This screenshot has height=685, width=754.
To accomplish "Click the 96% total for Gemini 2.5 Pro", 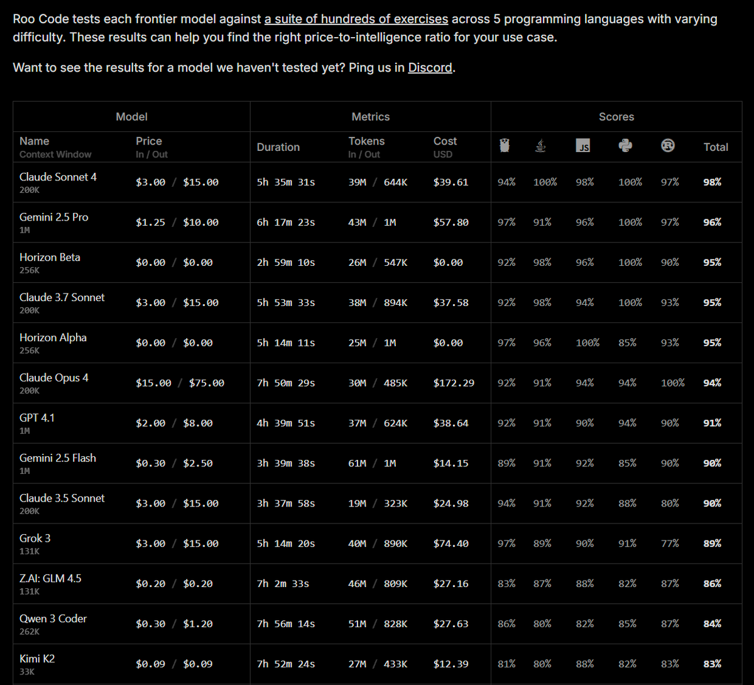I will (x=713, y=222).
